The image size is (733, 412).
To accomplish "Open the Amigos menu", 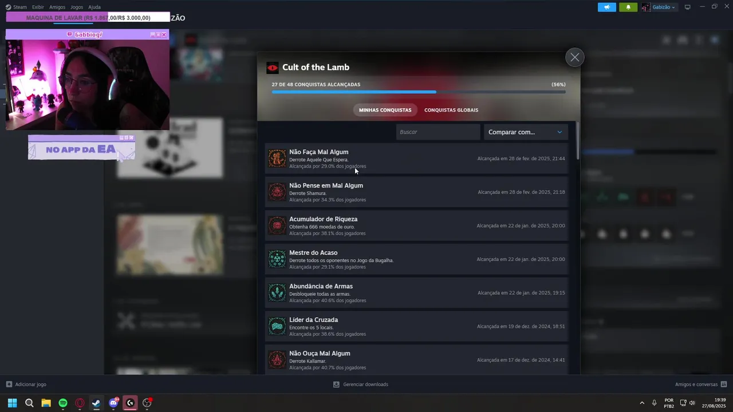I will tap(57, 7).
